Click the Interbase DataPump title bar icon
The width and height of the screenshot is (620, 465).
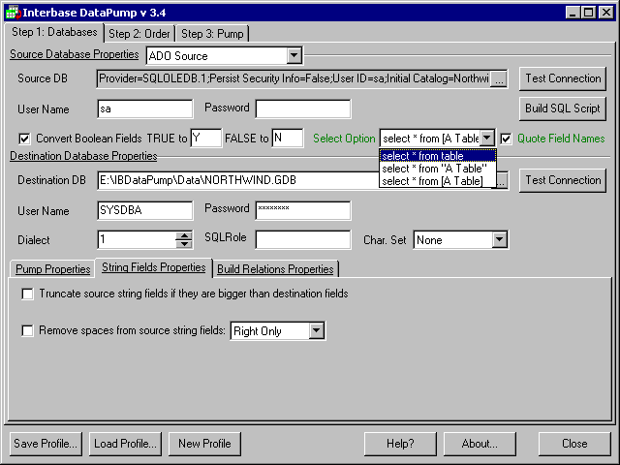14,13
